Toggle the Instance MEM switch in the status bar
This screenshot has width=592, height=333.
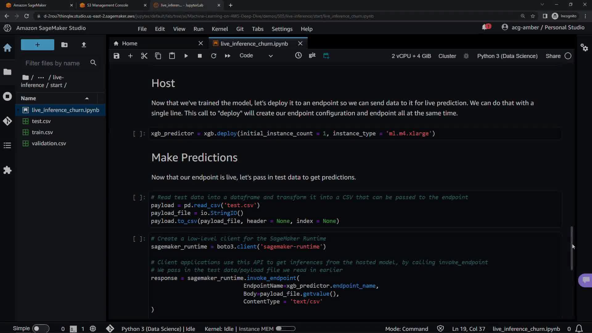point(286,329)
